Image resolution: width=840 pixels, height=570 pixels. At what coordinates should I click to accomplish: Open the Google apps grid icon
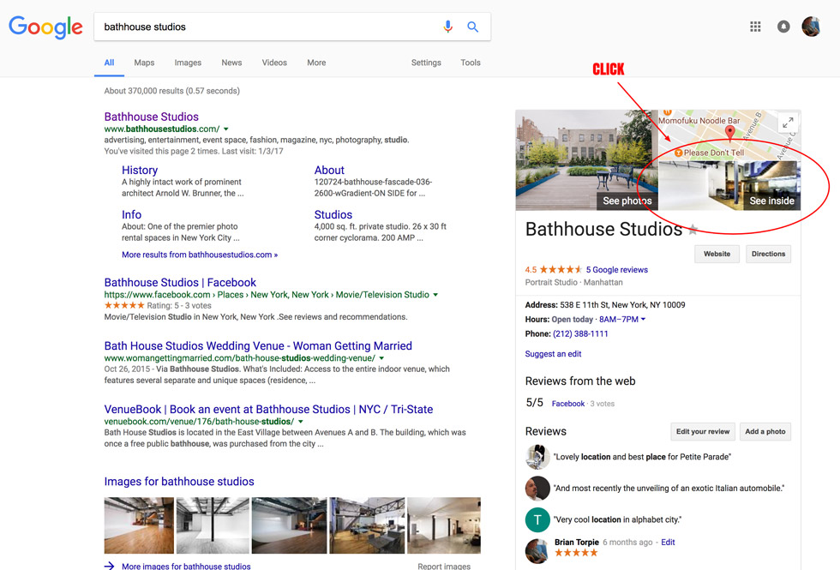[x=755, y=27]
